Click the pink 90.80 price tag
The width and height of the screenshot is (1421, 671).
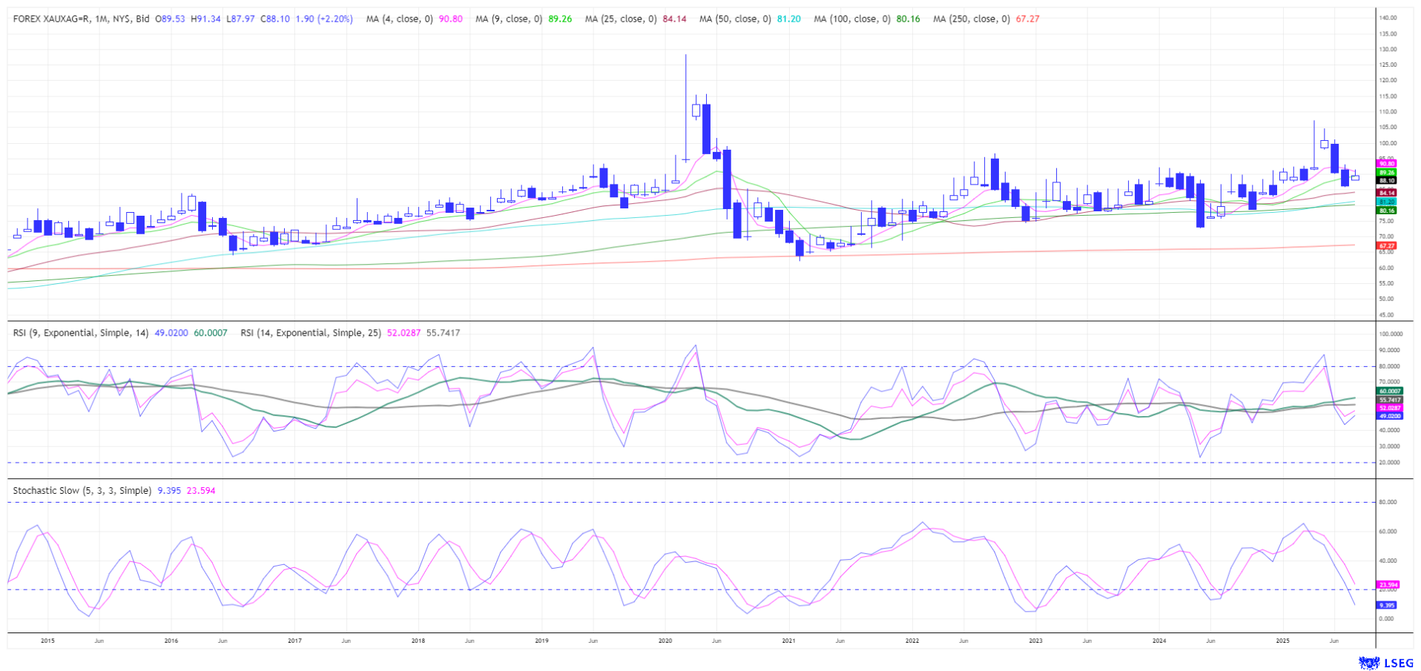[1386, 163]
